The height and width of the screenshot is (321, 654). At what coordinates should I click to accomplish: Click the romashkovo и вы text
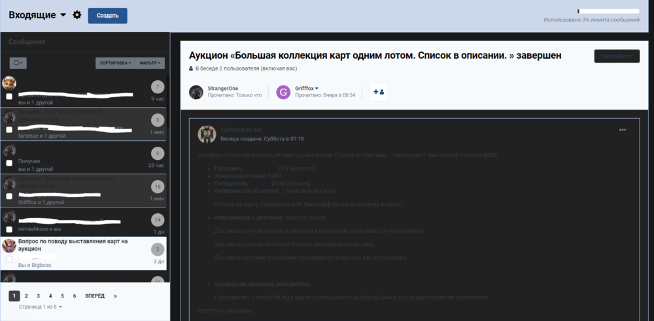coord(40,229)
